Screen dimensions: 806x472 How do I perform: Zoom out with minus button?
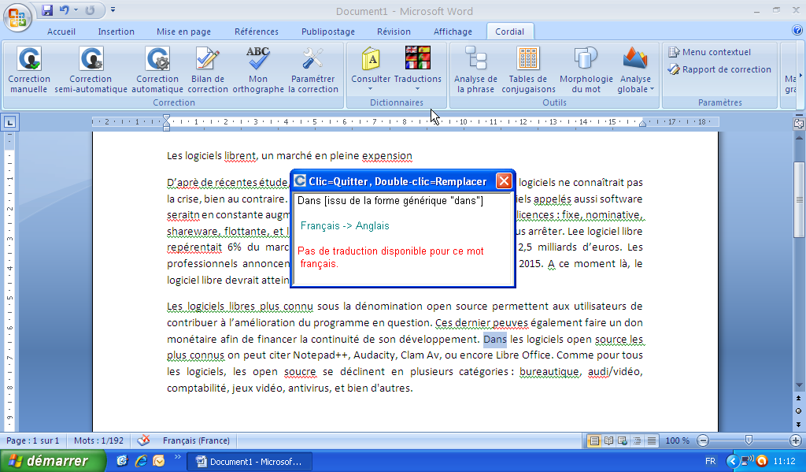[x=703, y=440]
